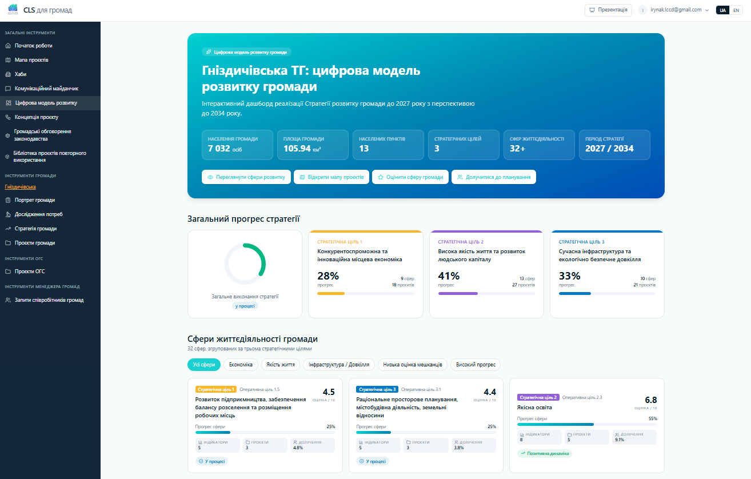
Task: Click the CLS logo icon in header
Action: (13, 10)
